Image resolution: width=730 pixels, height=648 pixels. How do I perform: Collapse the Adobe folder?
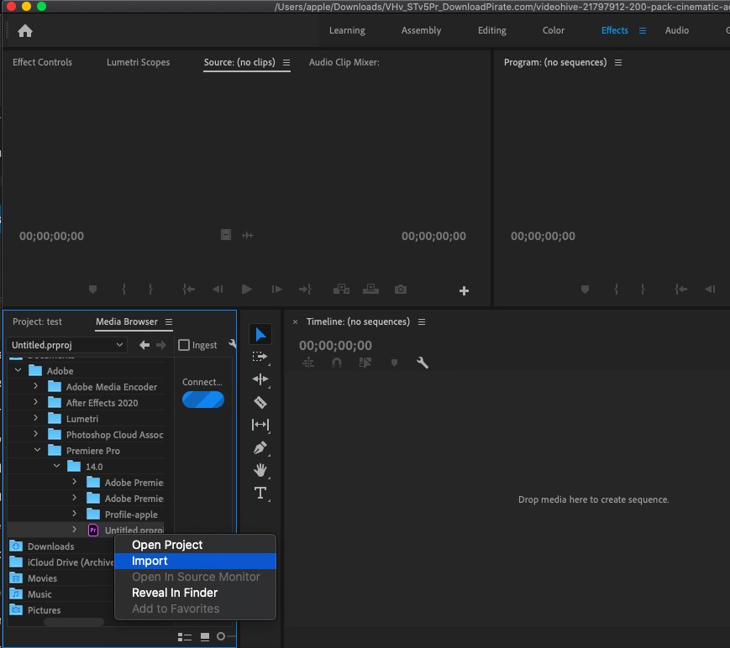coord(18,370)
